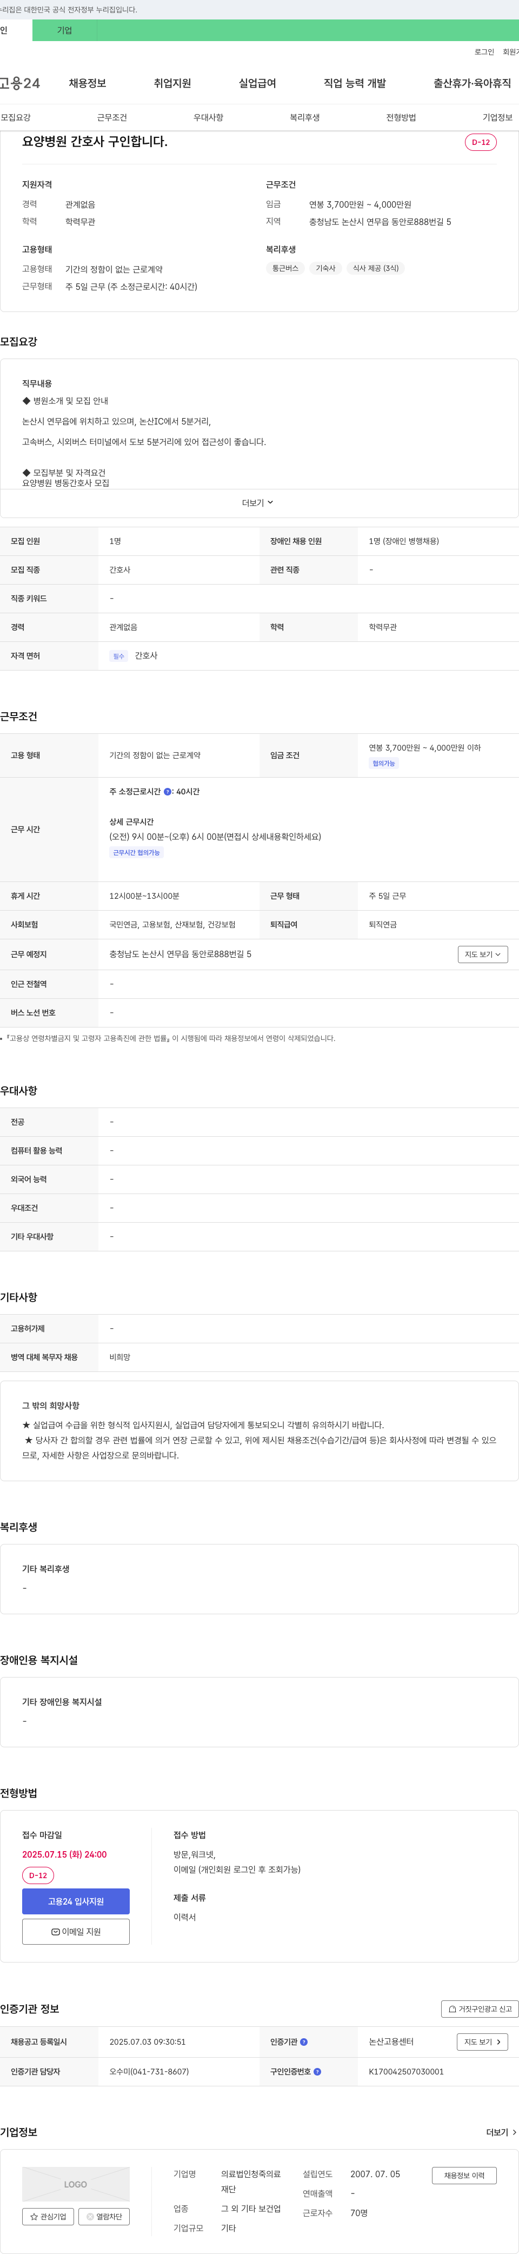The image size is (519, 2254).
Task: Click the siren icon on 거짓구인광고 신고
Action: (453, 2009)
